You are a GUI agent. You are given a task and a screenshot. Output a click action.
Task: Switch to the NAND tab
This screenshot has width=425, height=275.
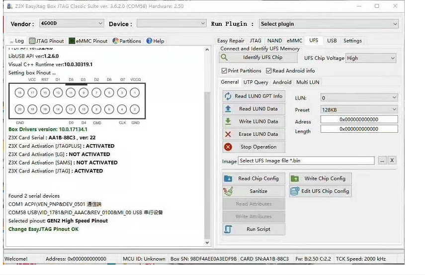point(274,41)
